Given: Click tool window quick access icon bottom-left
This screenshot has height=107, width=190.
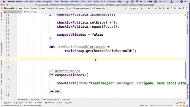Looking at the screenshot, I should 2,106.
